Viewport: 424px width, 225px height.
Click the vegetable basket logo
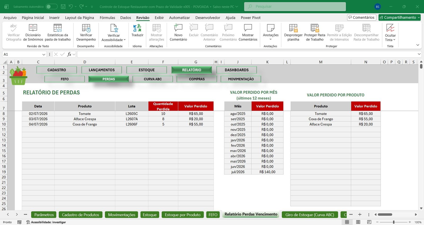18,76
